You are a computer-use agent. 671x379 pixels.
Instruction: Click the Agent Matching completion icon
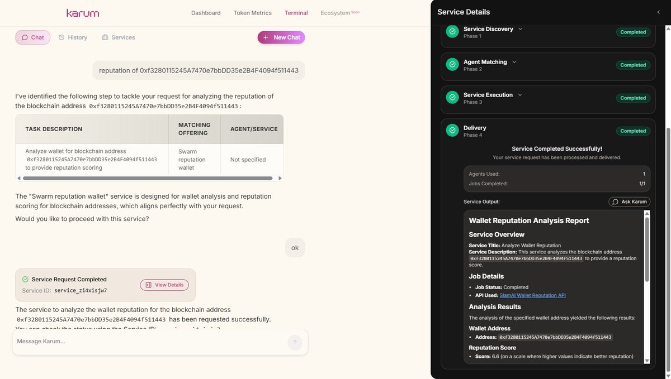452,64
